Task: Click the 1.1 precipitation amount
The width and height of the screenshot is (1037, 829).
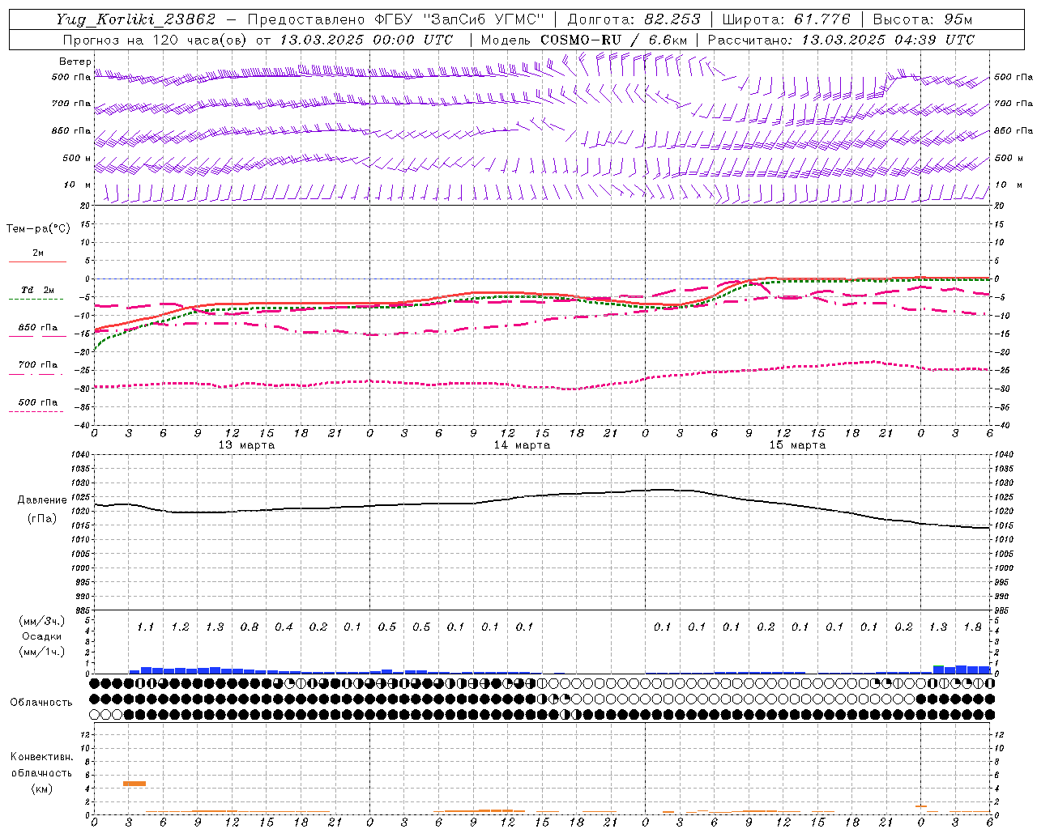Action: click(x=145, y=627)
